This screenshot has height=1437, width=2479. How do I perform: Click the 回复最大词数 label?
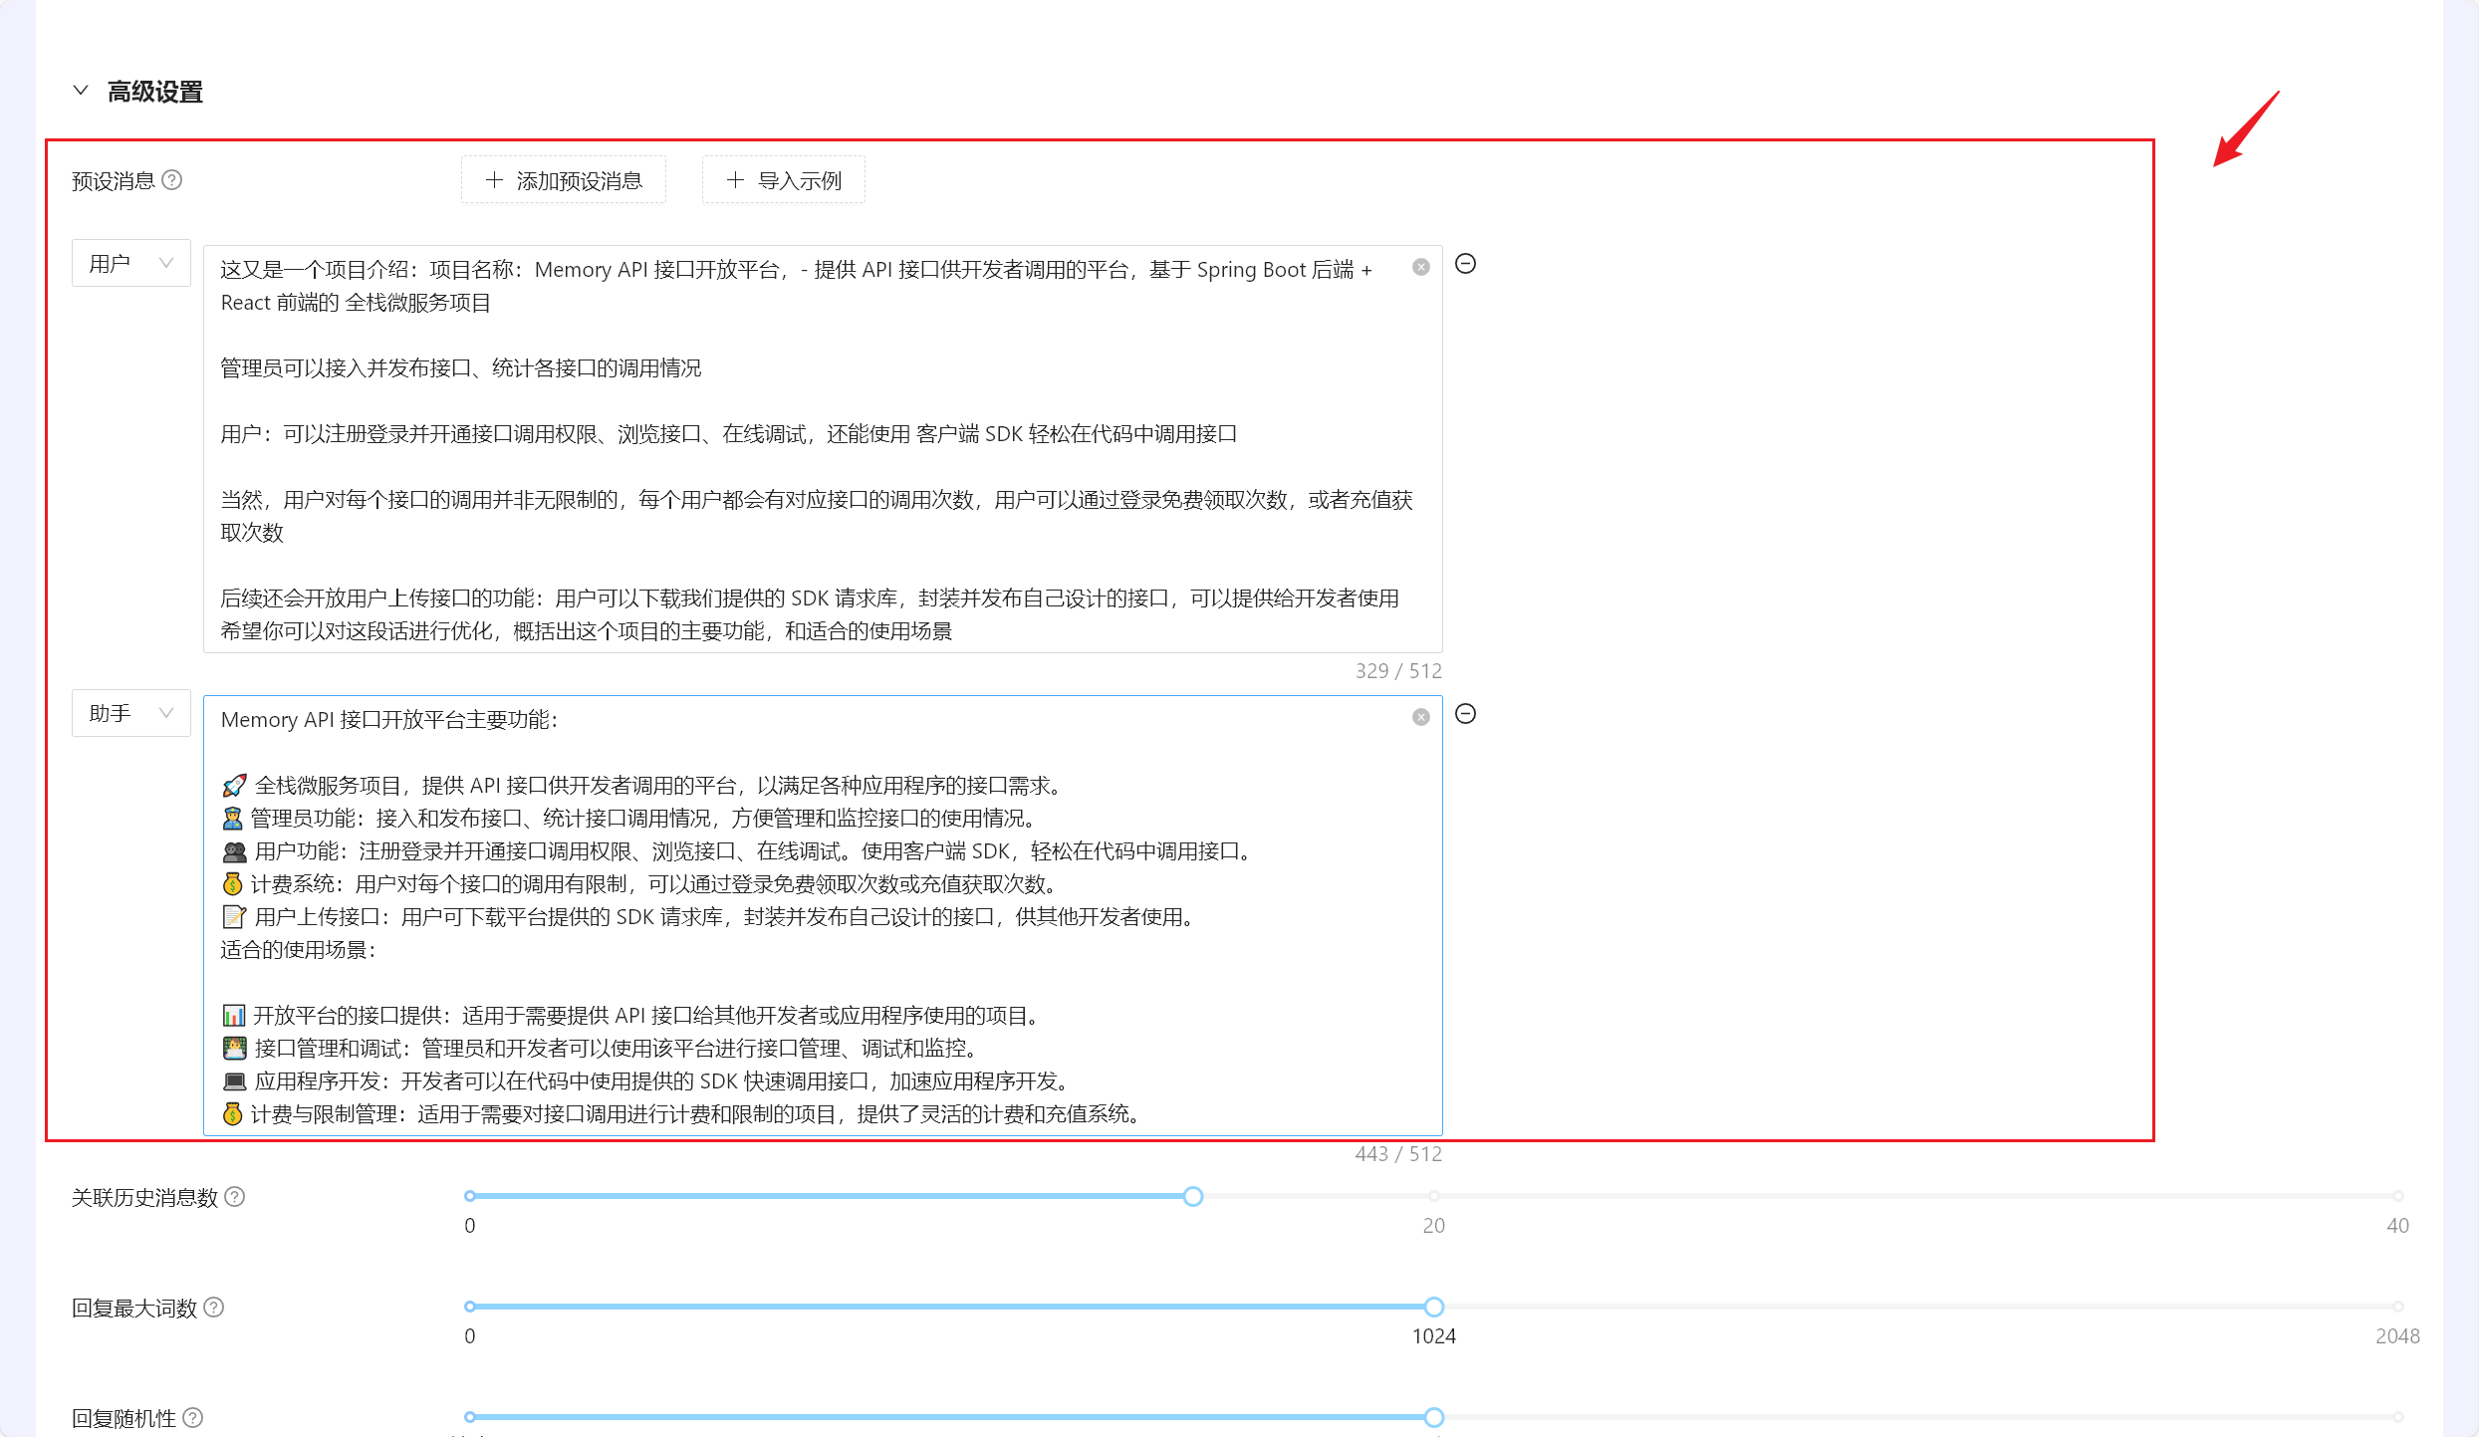coord(134,1308)
